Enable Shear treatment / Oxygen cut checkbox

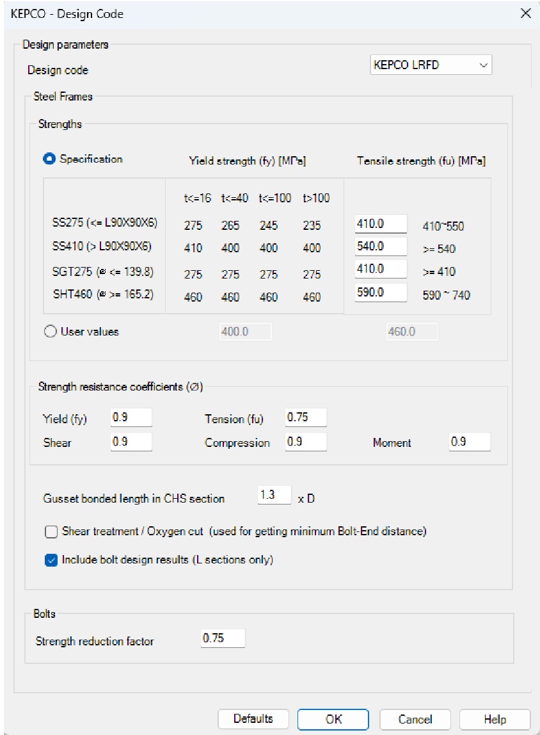click(x=51, y=531)
